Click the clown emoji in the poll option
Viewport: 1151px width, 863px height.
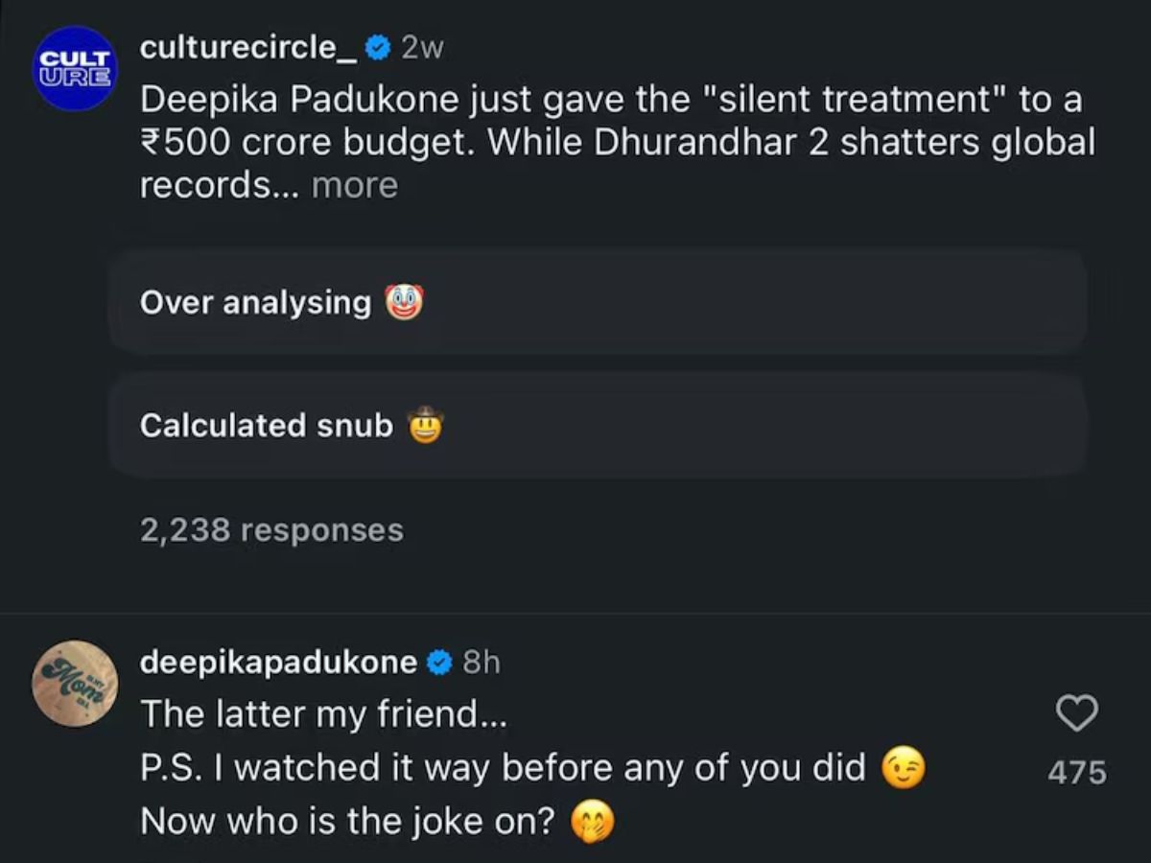click(404, 302)
